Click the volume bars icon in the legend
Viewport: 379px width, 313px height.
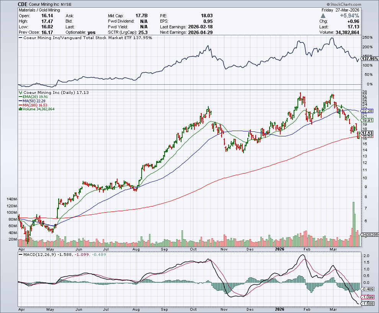pos(21,109)
